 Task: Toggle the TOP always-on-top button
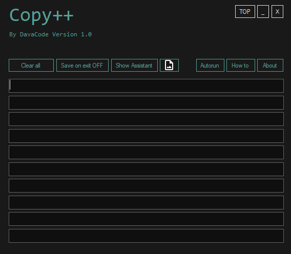coord(245,11)
